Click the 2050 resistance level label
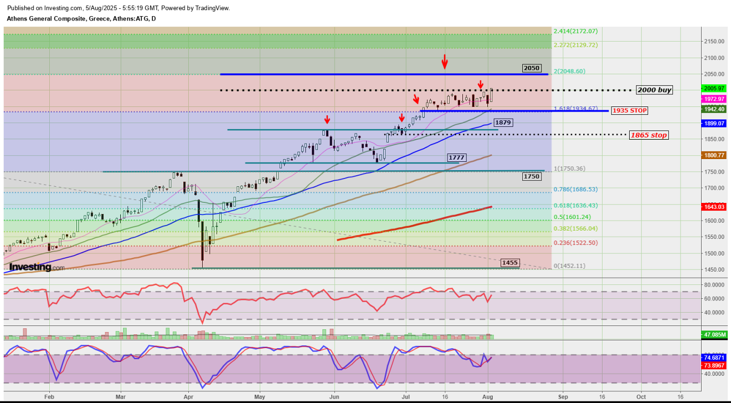This screenshot has width=731, height=403. click(531, 68)
